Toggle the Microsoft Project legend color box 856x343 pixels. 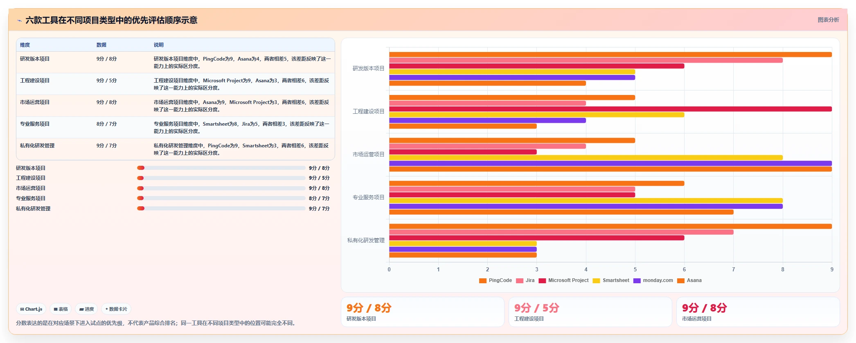[542, 280]
